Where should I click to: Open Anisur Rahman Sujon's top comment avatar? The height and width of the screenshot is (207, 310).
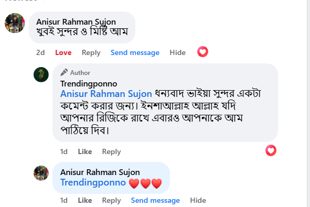(15, 23)
